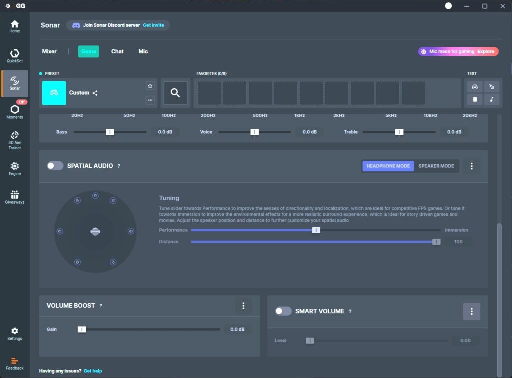The width and height of the screenshot is (512, 378).
Task: Click the Distance slider handle
Action: coord(436,242)
